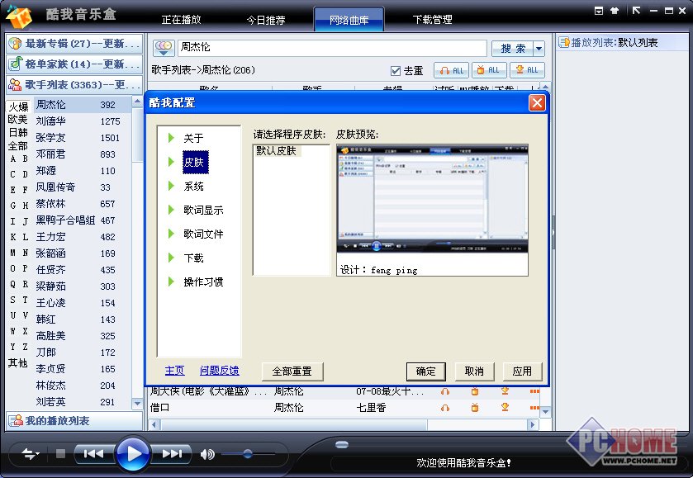Select 关于 in config tree
693x478 pixels.
[x=193, y=138]
